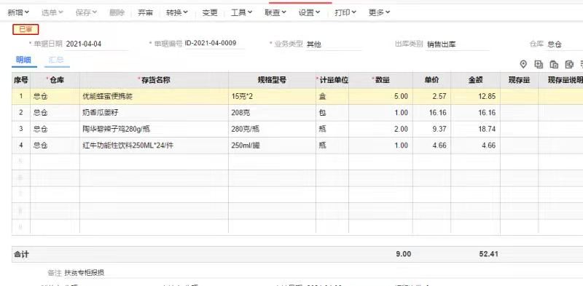Viewport: 583px width, 286px height.
Task: Open the 设置 dropdown
Action: (309, 12)
